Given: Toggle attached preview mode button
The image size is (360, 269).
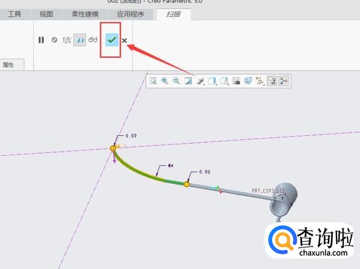Looking at the screenshot, I should tap(80, 40).
